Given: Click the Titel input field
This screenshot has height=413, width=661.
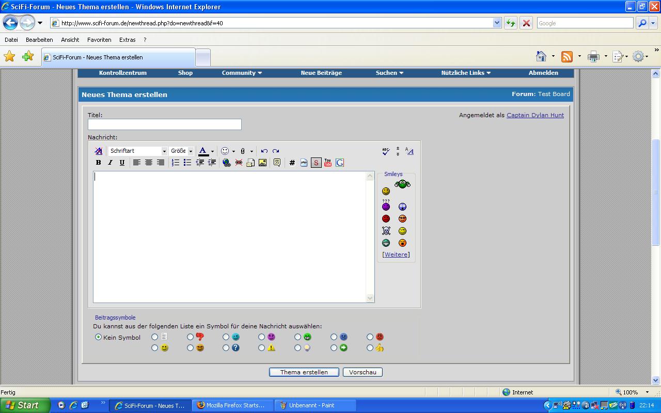Looking at the screenshot, I should pos(164,124).
